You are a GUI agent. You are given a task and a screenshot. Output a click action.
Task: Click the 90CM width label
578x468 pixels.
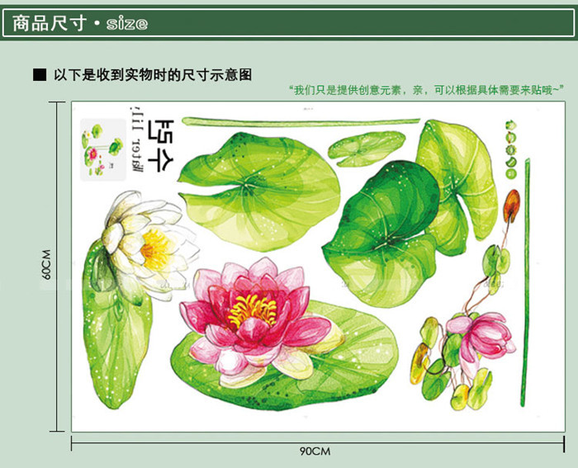tap(315, 451)
